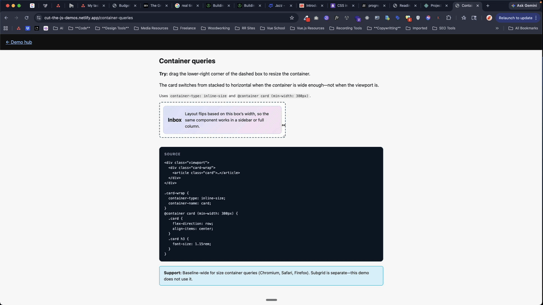543x305 pixels.
Task: Open the colorful pinned tab with red badge extension
Action: [408, 18]
